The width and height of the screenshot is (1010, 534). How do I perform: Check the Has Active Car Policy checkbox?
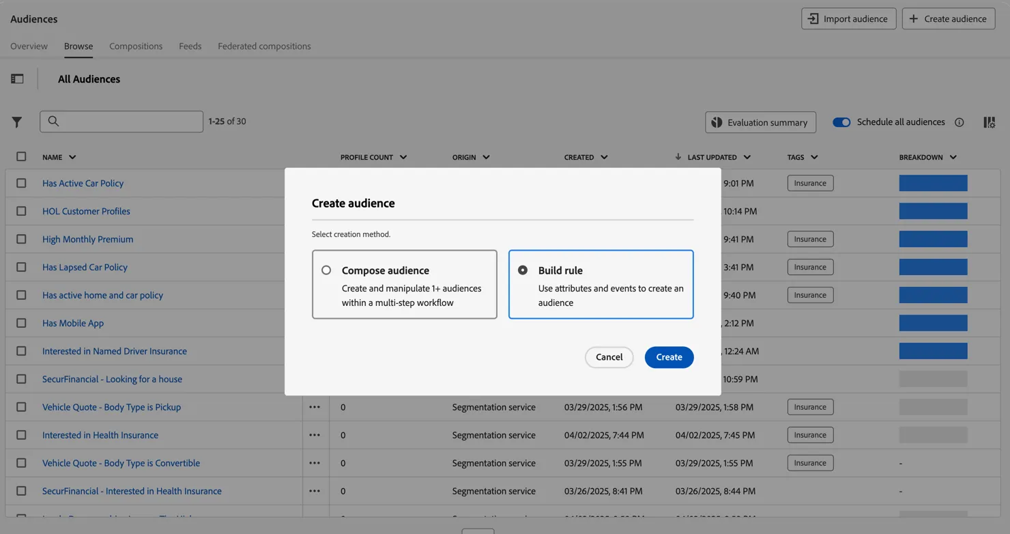coord(21,183)
